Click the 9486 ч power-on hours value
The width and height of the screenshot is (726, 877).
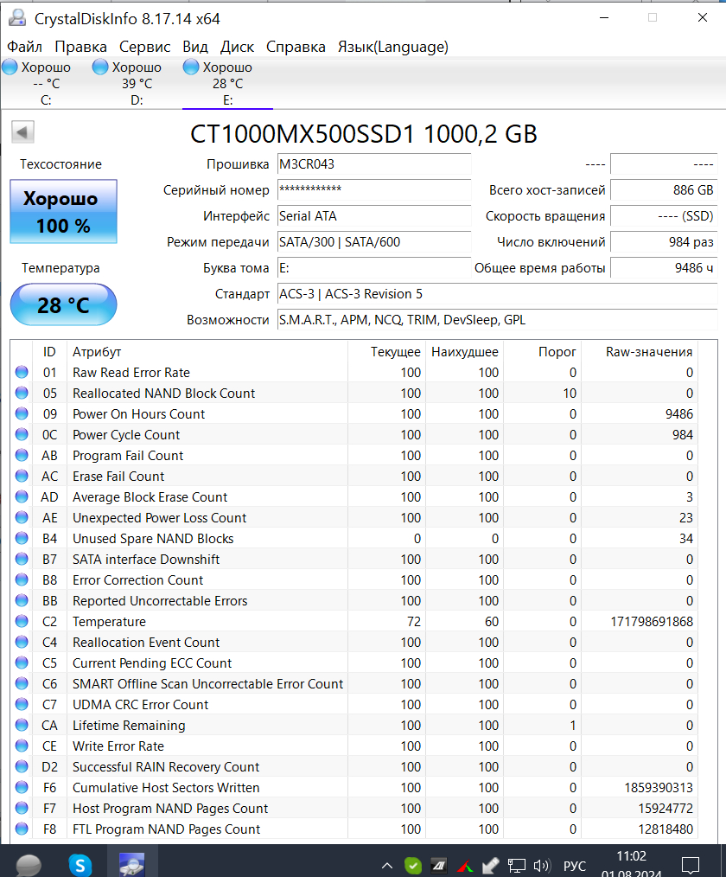(x=664, y=268)
